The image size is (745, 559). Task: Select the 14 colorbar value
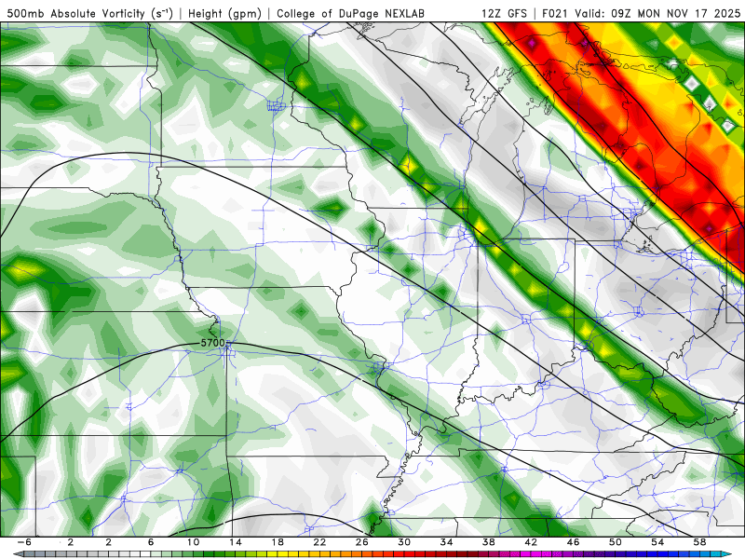tap(236, 542)
